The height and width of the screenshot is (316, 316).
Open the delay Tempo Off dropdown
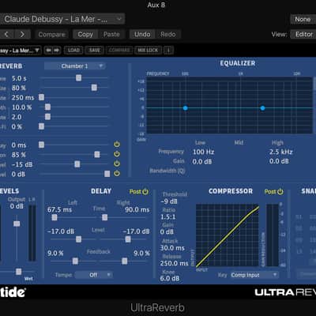tap(94, 275)
